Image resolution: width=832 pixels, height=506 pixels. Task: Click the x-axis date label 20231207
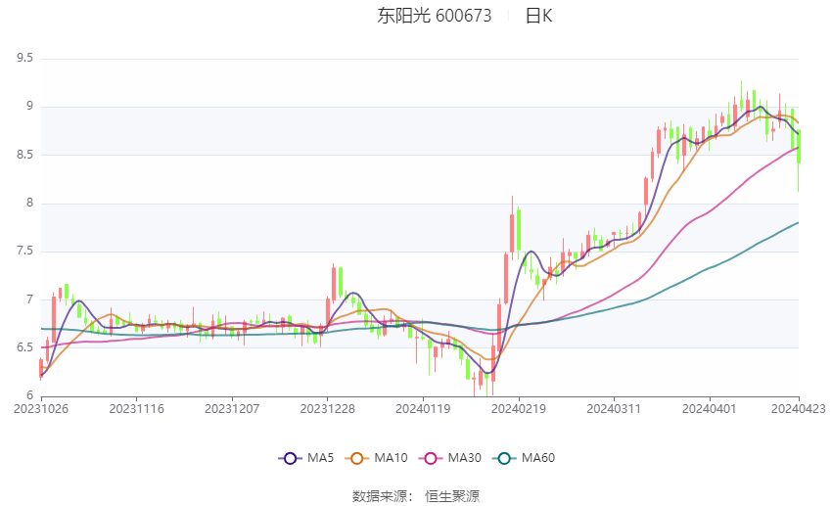232,409
